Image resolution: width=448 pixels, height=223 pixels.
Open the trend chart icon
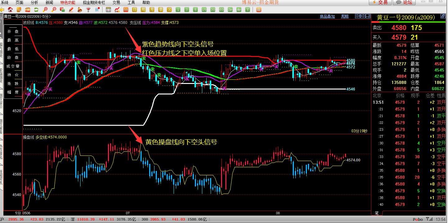click(117, 10)
